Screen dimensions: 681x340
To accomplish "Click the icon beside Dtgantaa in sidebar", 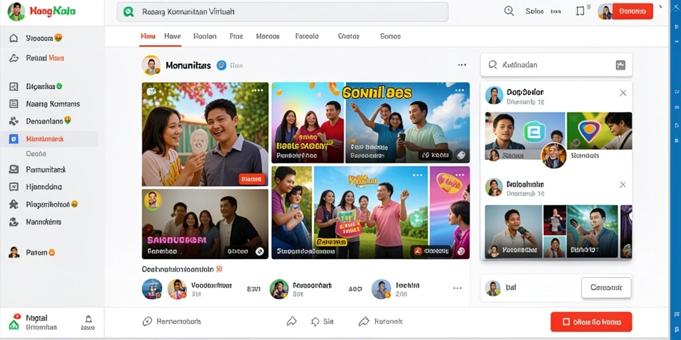I will [14, 87].
